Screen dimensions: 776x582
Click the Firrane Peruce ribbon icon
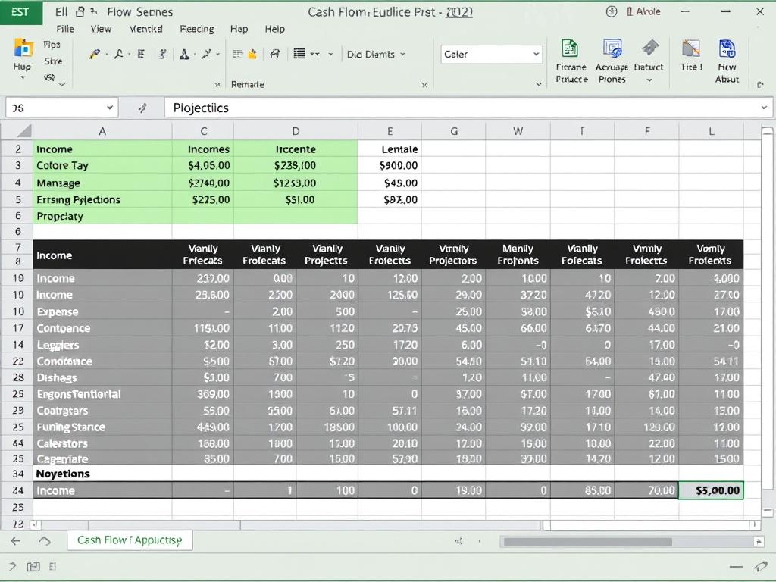(x=571, y=57)
